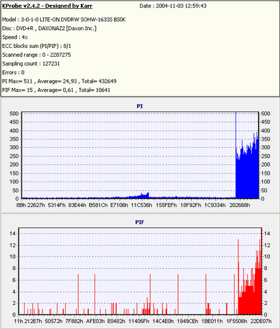Click the Scanned range 0 - 2287275 line
Screen dimensions: 280x329
[36, 55]
